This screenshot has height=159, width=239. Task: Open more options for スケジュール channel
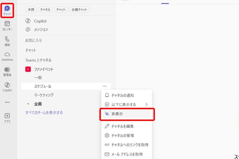(105, 86)
